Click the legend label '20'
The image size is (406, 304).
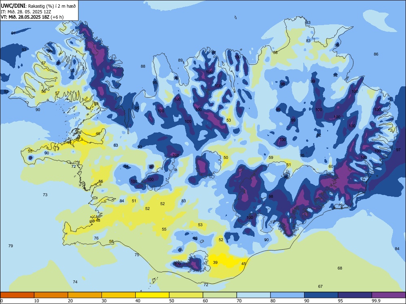coord(70,301)
